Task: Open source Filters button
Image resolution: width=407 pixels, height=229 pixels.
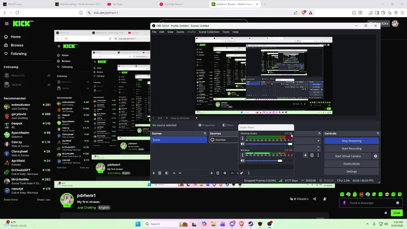Action: pyautogui.click(x=228, y=125)
